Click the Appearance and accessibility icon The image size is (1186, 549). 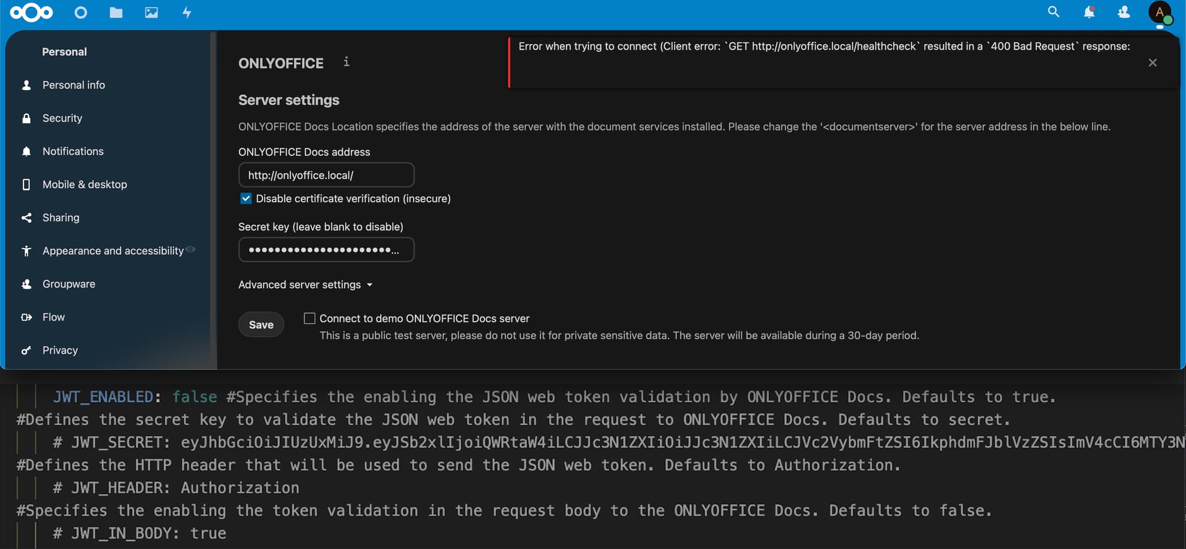pyautogui.click(x=26, y=251)
